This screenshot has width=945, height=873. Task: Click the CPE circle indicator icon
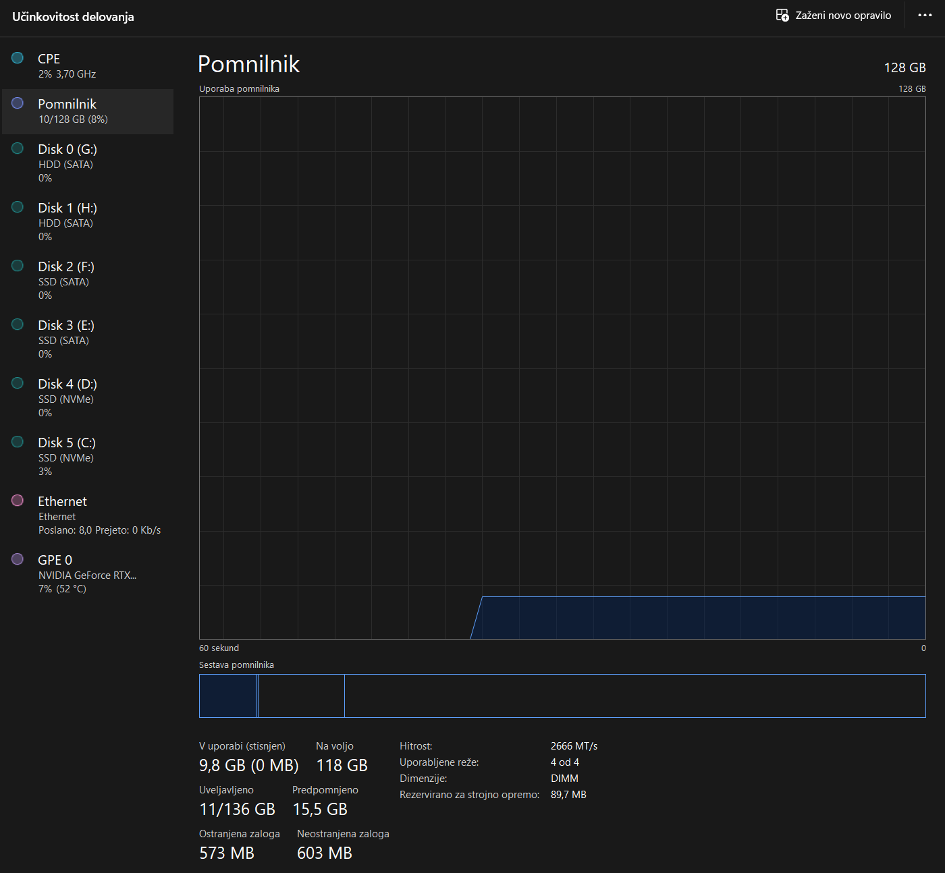point(18,58)
